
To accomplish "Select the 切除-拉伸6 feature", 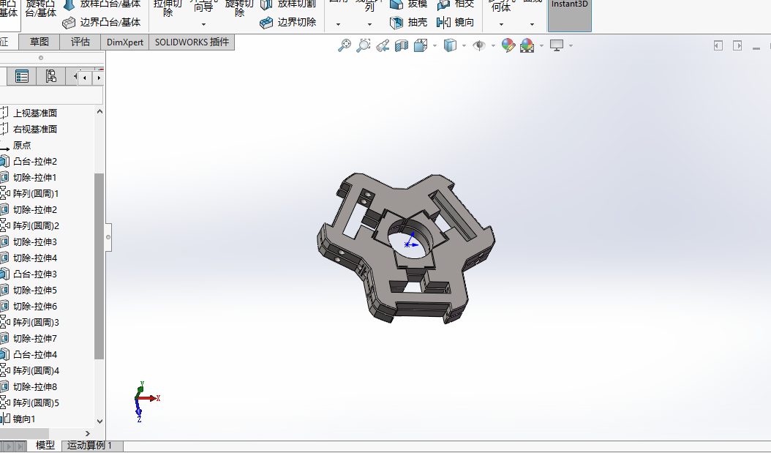I will 35,307.
